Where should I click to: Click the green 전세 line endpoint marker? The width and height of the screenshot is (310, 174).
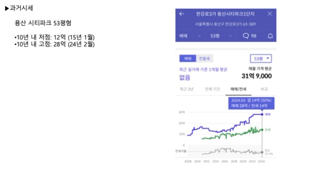[x=262, y=130]
